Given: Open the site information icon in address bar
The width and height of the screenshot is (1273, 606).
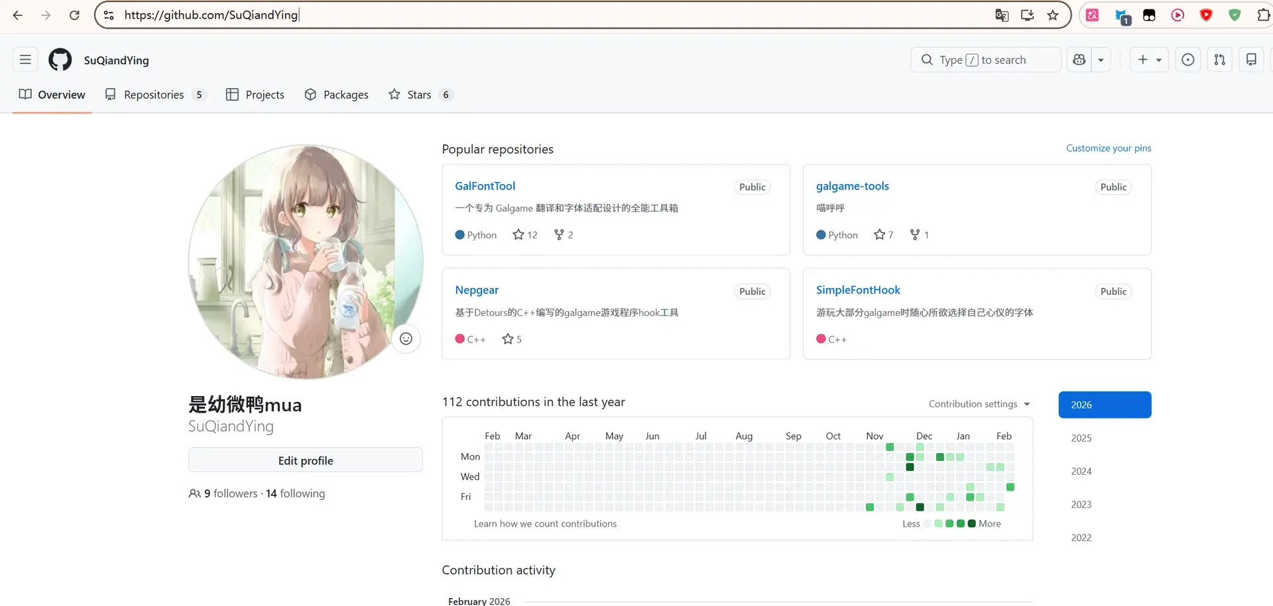Looking at the screenshot, I should (x=109, y=15).
